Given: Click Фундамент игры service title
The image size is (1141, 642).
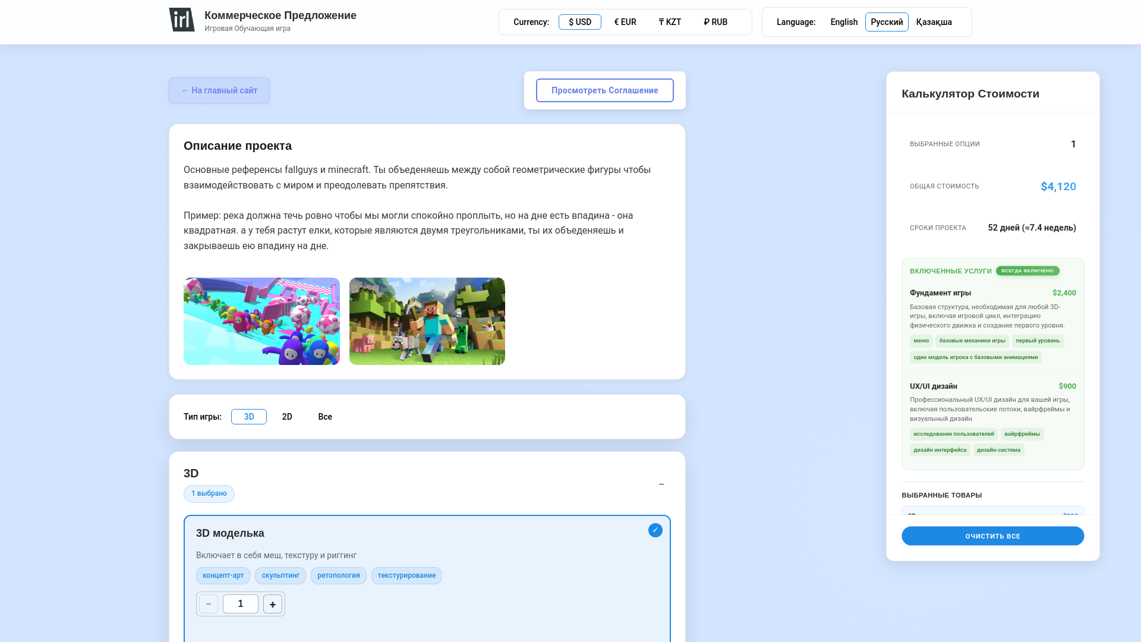Looking at the screenshot, I should click(940, 293).
